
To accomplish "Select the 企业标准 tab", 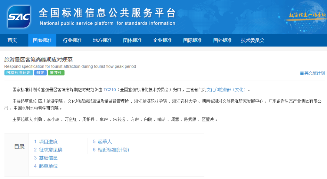I will pos(163,40).
